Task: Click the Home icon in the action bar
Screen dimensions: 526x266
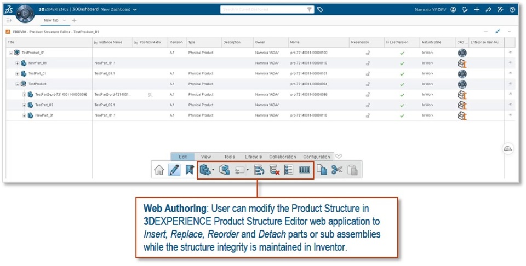Action: pyautogui.click(x=159, y=170)
